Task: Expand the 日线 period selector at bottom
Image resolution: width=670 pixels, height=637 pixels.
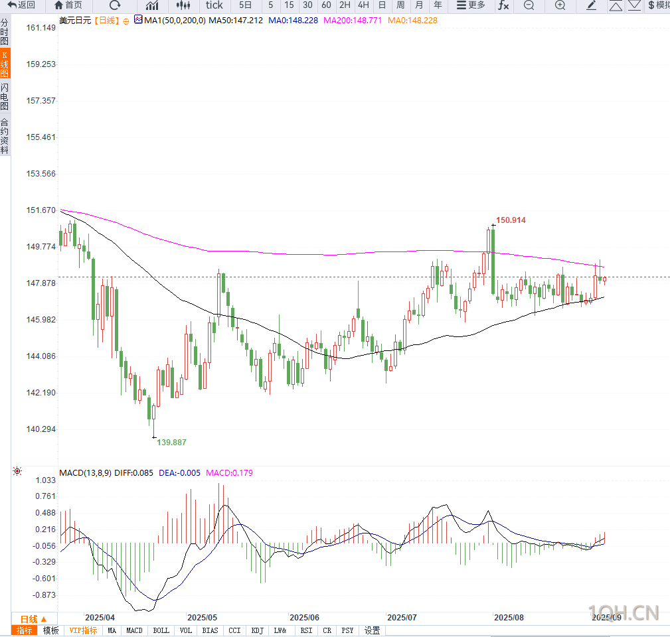Action: 33,619
